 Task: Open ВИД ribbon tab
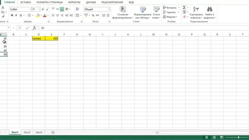[131, 2]
